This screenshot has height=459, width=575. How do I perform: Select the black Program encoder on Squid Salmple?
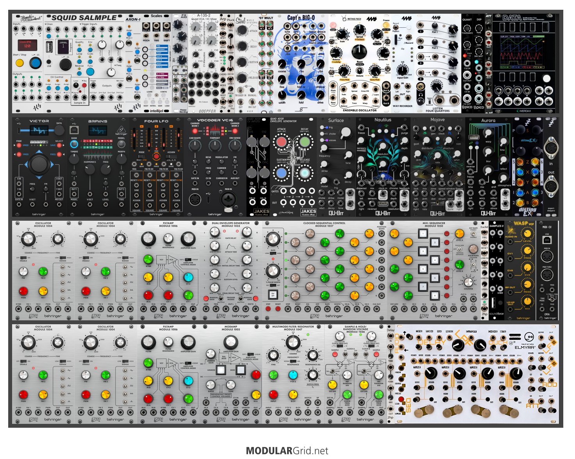[x=65, y=64]
